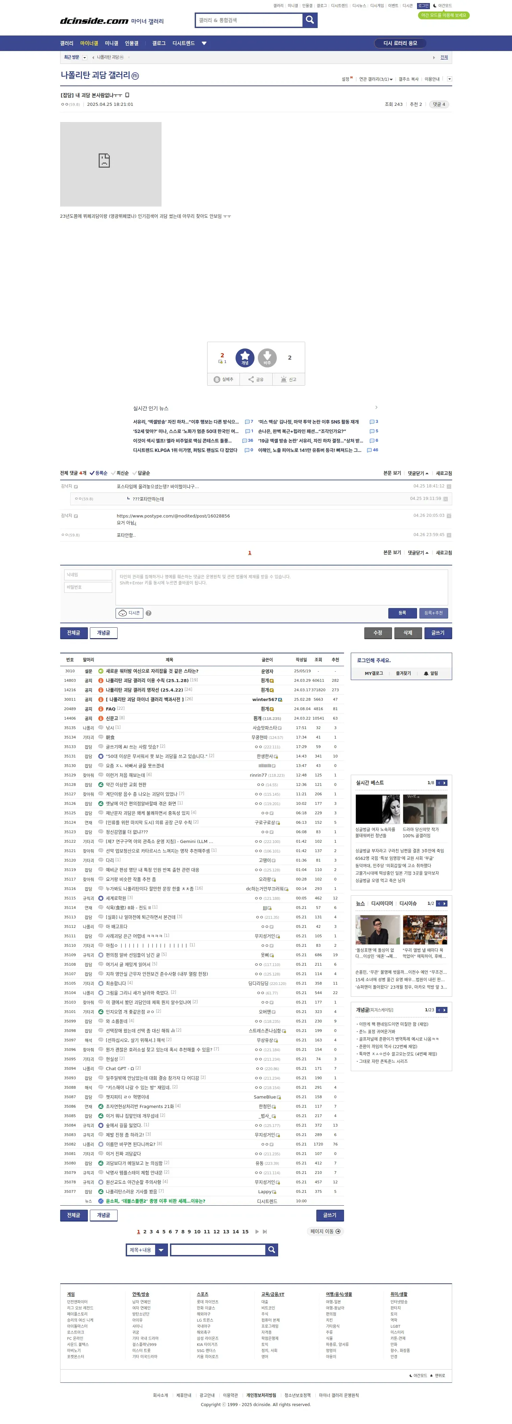The image size is (512, 1424).
Task: Open the 제목+내용 search scope dropdown
Action: pos(147,1250)
